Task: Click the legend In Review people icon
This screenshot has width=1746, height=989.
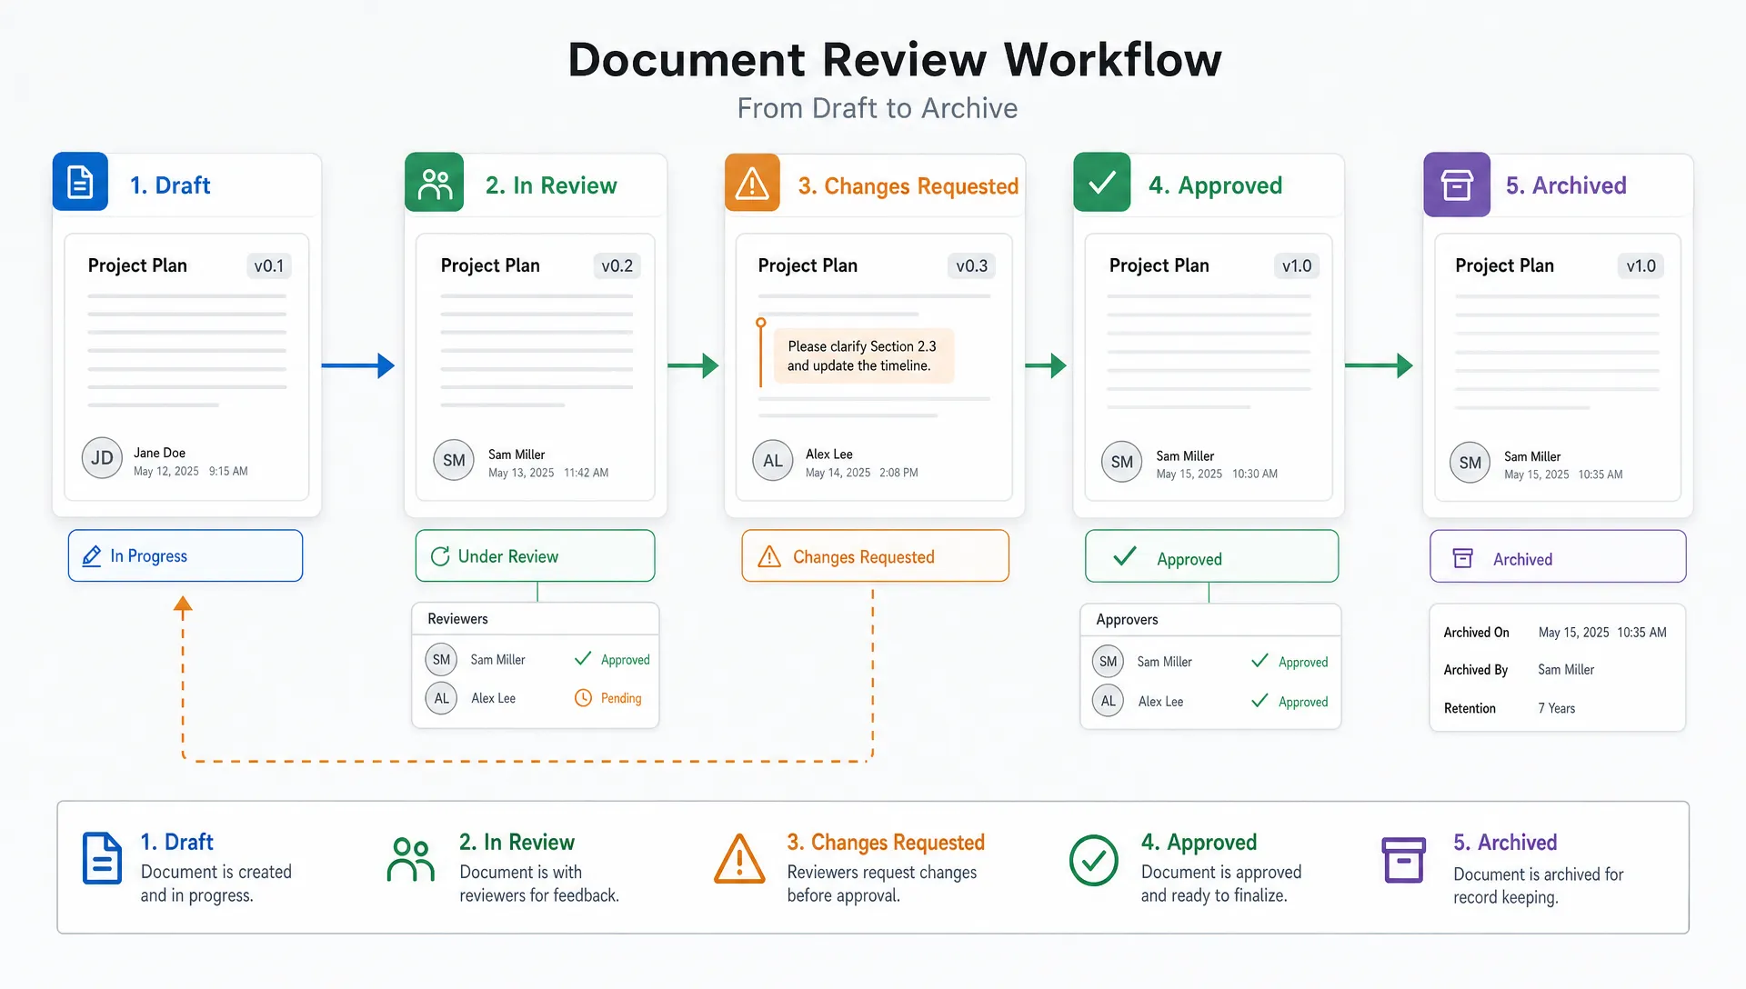Action: pyautogui.click(x=411, y=860)
